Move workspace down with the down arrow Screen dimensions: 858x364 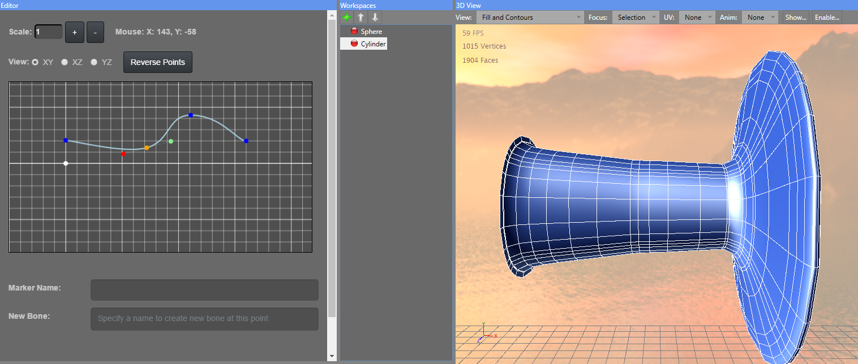coord(375,18)
